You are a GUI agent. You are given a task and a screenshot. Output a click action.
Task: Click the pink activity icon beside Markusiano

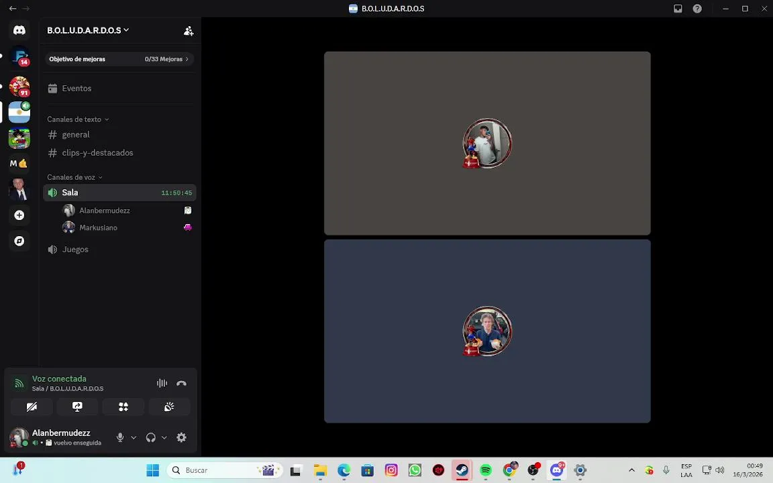point(188,227)
